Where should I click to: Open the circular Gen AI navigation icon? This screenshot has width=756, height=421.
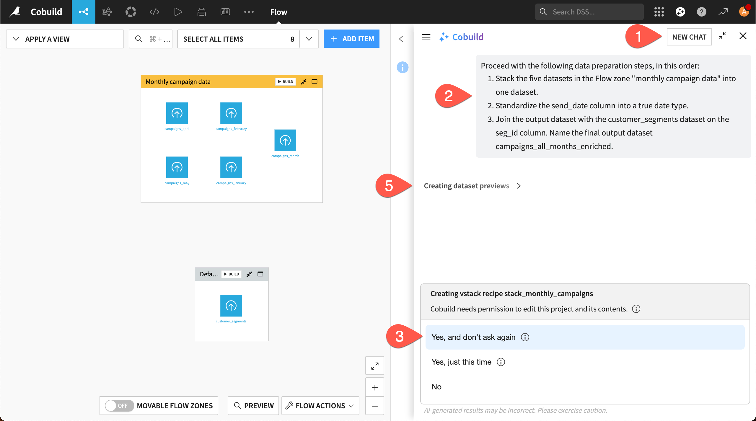[131, 12]
